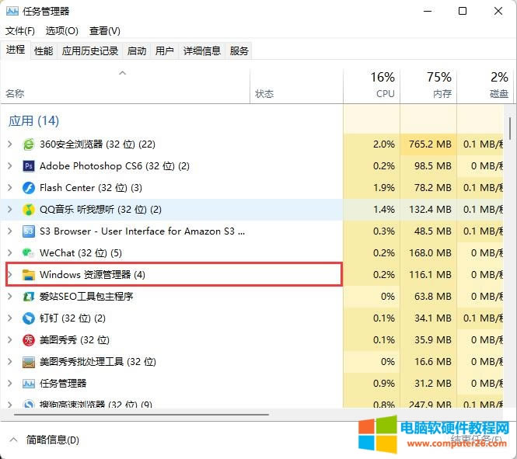517x459 pixels.
Task: Click the 美图秀秀批处理工具 icon
Action: [29, 362]
